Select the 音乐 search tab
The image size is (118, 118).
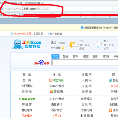click(x=76, y=57)
